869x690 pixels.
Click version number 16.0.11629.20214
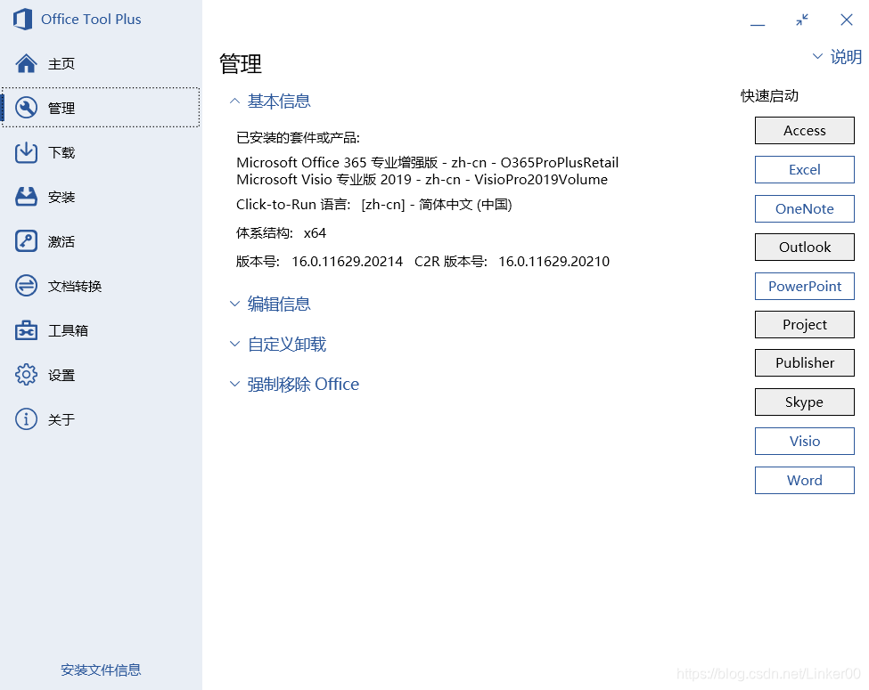click(x=348, y=262)
